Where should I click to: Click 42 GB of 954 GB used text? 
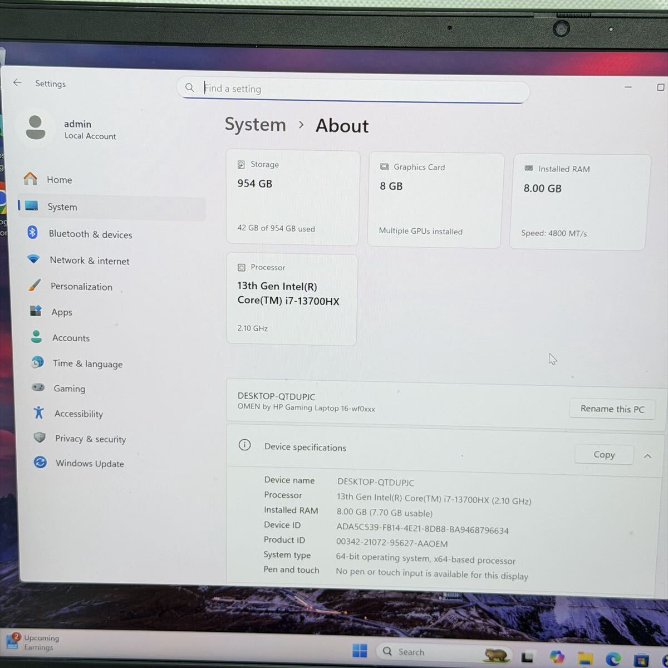point(276,228)
